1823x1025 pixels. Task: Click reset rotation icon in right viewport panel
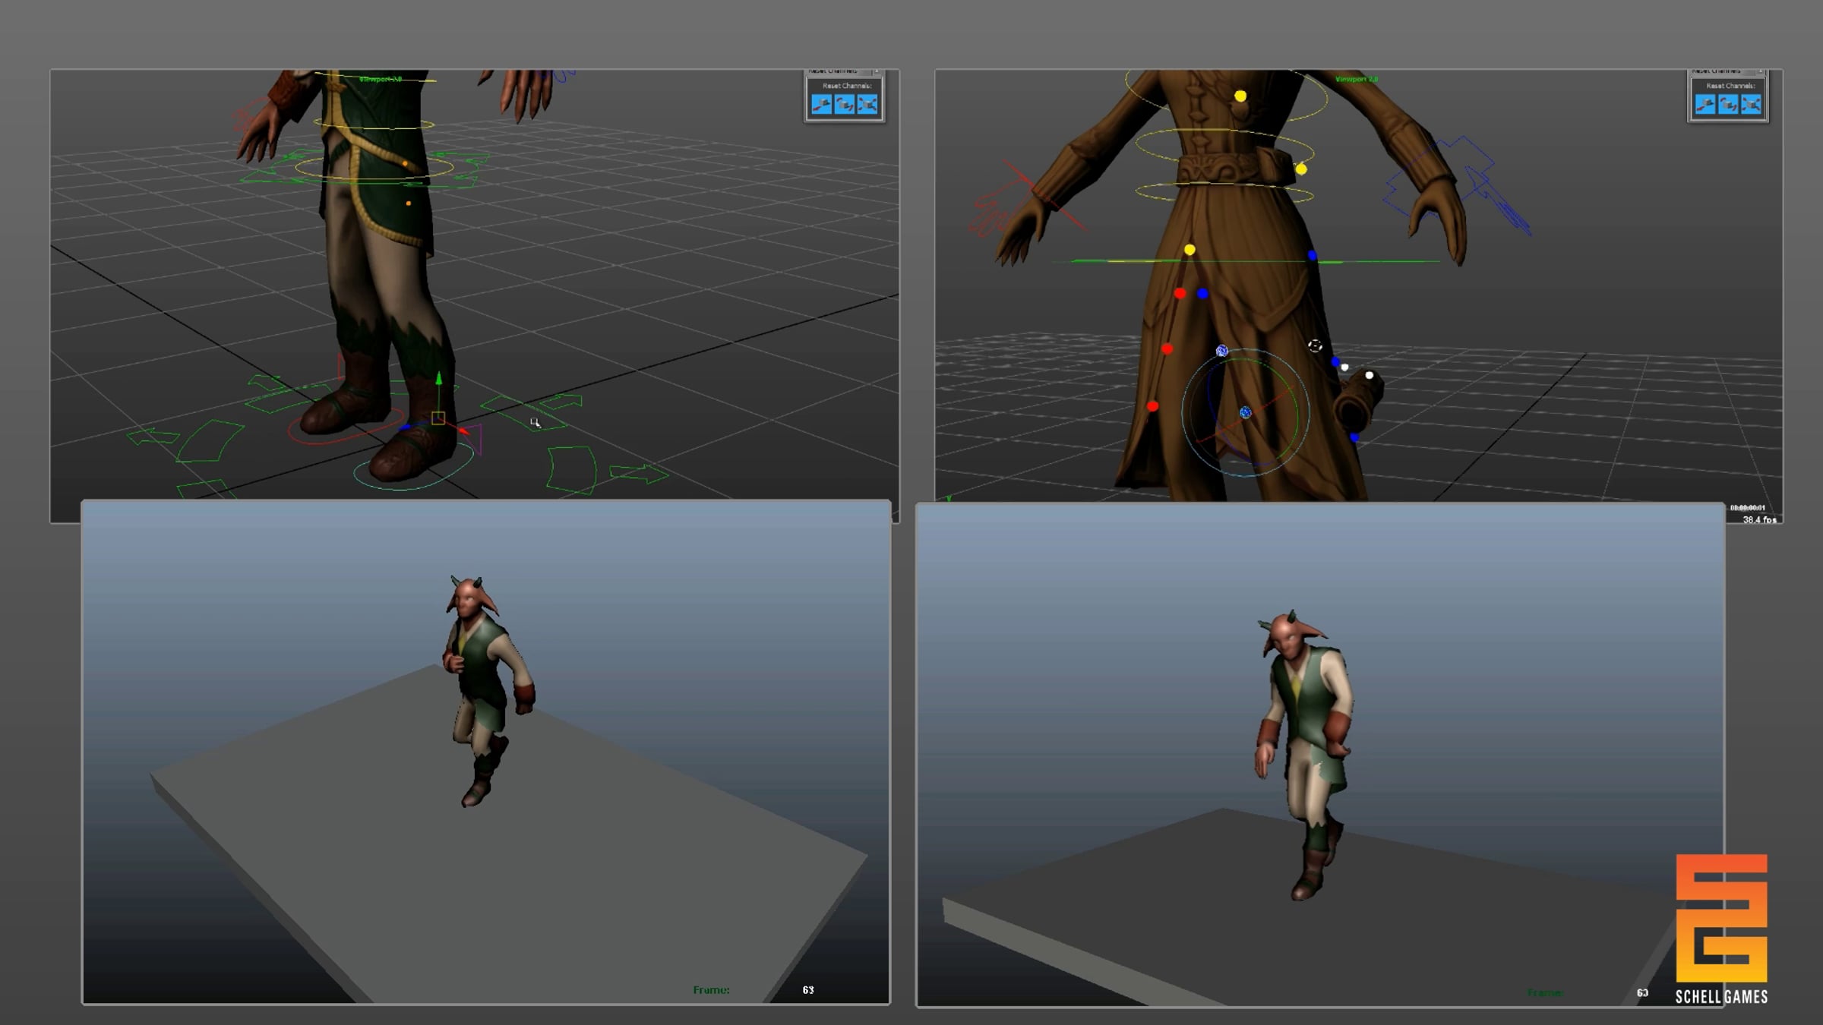pyautogui.click(x=1728, y=104)
